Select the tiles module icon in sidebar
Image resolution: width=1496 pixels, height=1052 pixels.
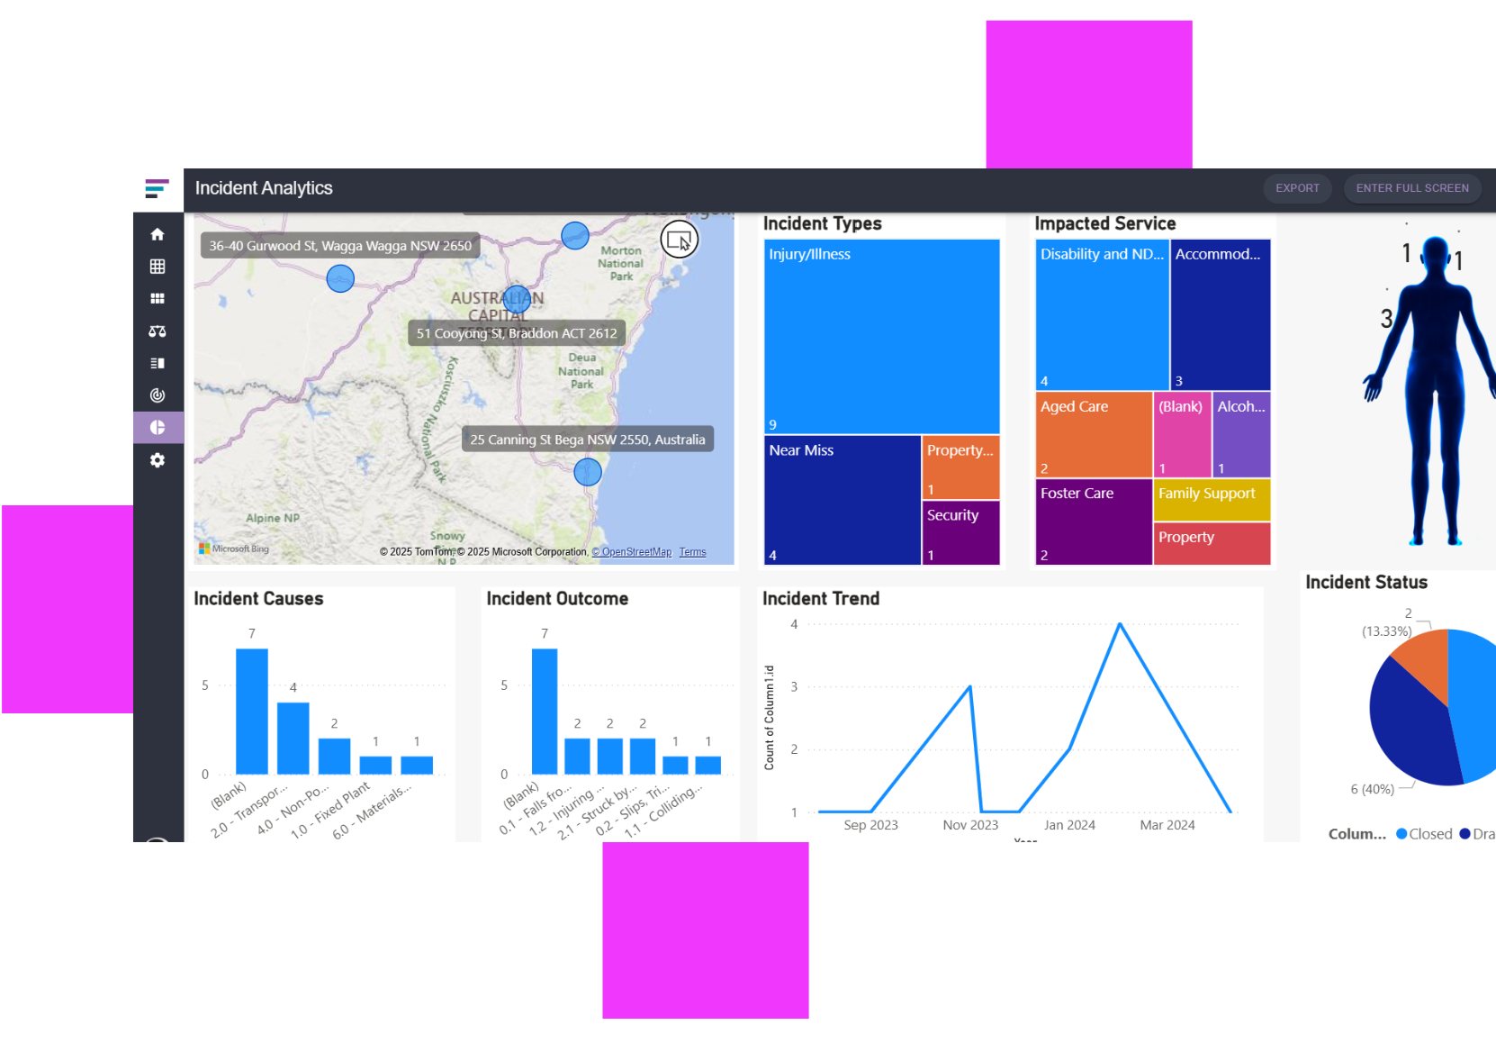click(x=158, y=299)
